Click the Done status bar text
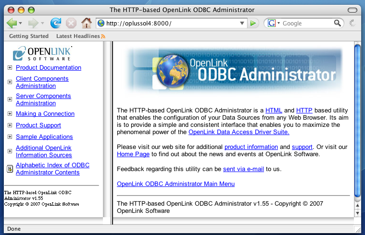 tap(14, 229)
